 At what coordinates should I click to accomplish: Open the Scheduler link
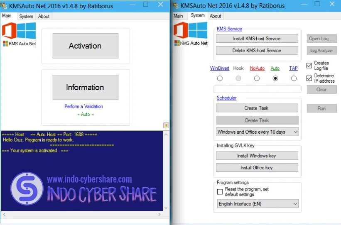coord(227,98)
